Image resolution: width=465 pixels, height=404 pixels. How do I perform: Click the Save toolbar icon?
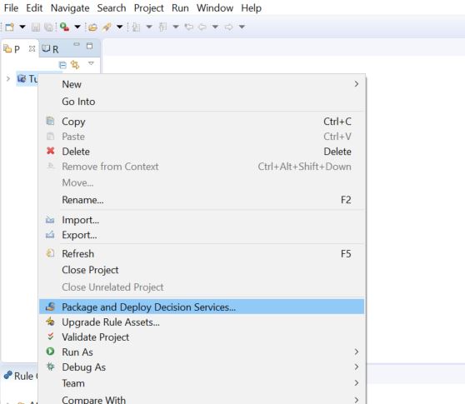pyautogui.click(x=36, y=27)
